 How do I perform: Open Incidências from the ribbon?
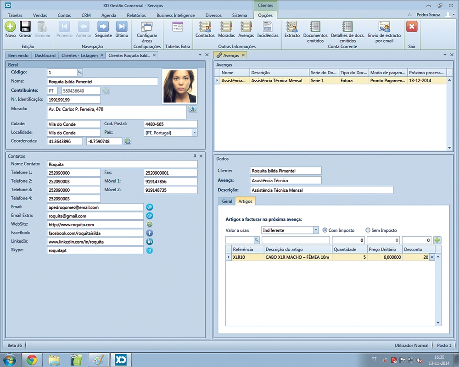268,27
